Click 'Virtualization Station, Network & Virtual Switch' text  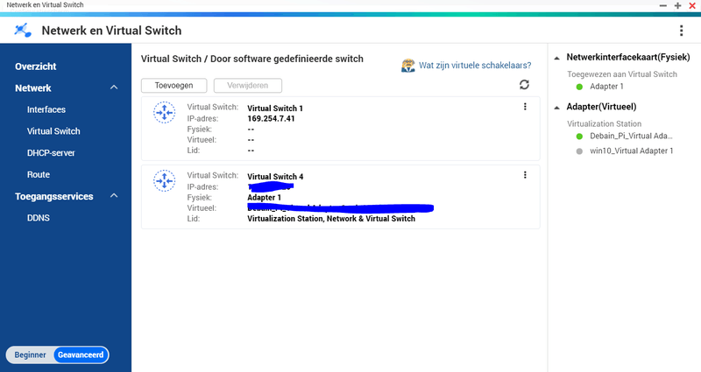pos(331,218)
